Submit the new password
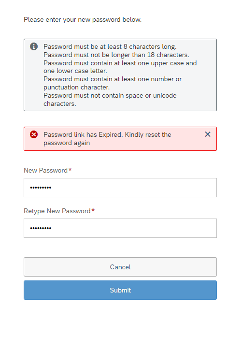242x337 pixels. (120, 290)
